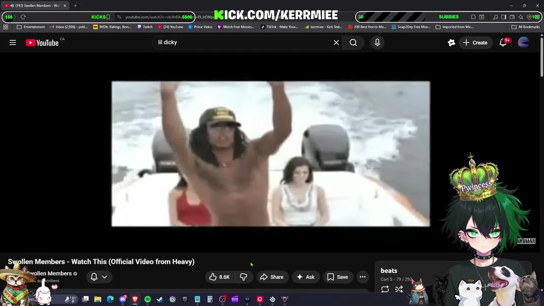Image resolution: width=544 pixels, height=306 pixels.
Task: Clear the 'lil dicky' search text
Action: [x=336, y=42]
